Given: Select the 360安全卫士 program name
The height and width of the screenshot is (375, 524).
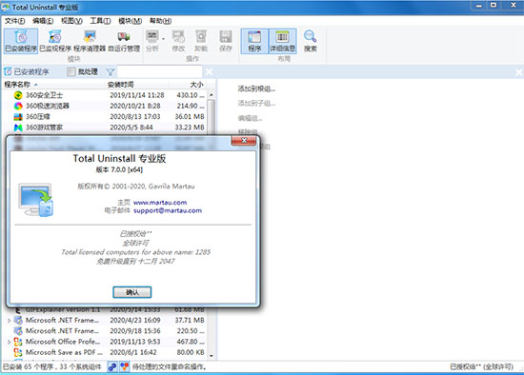Looking at the screenshot, I should coord(44,95).
